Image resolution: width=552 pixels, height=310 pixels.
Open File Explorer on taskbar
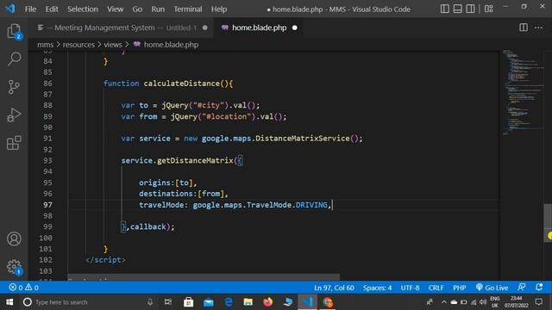click(x=248, y=302)
